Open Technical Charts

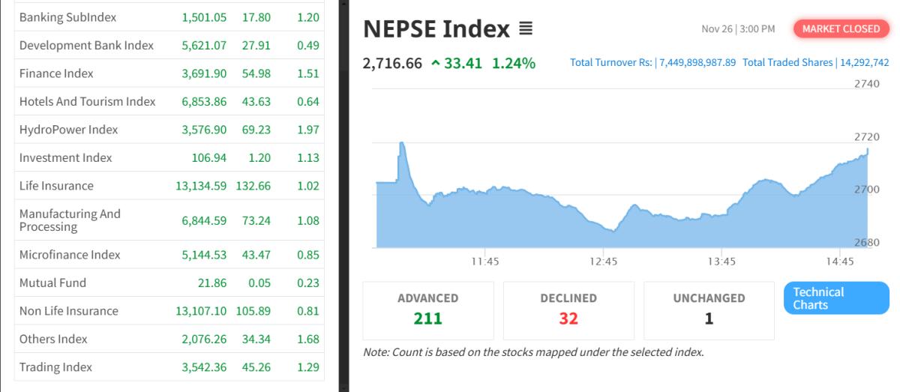(836, 298)
